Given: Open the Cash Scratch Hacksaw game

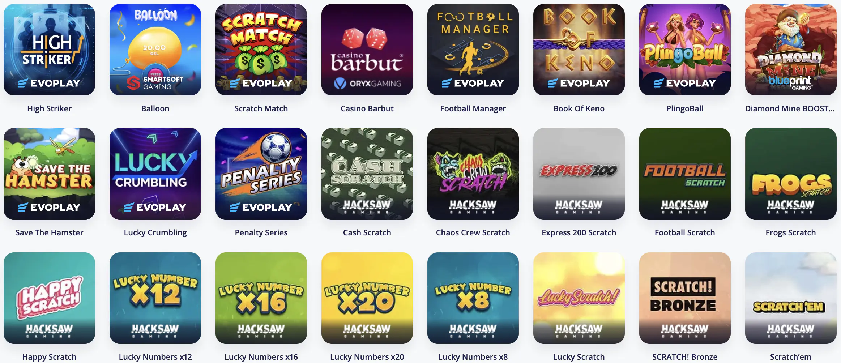Looking at the screenshot, I should 367,174.
